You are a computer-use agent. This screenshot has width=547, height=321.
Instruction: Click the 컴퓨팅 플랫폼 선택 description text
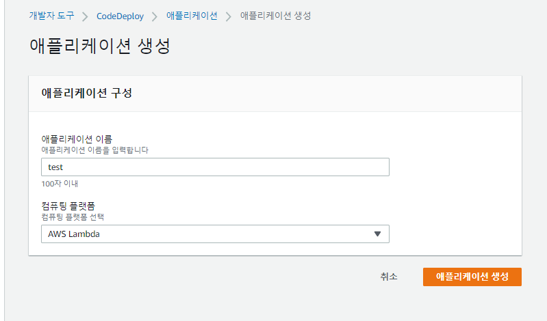(77, 217)
